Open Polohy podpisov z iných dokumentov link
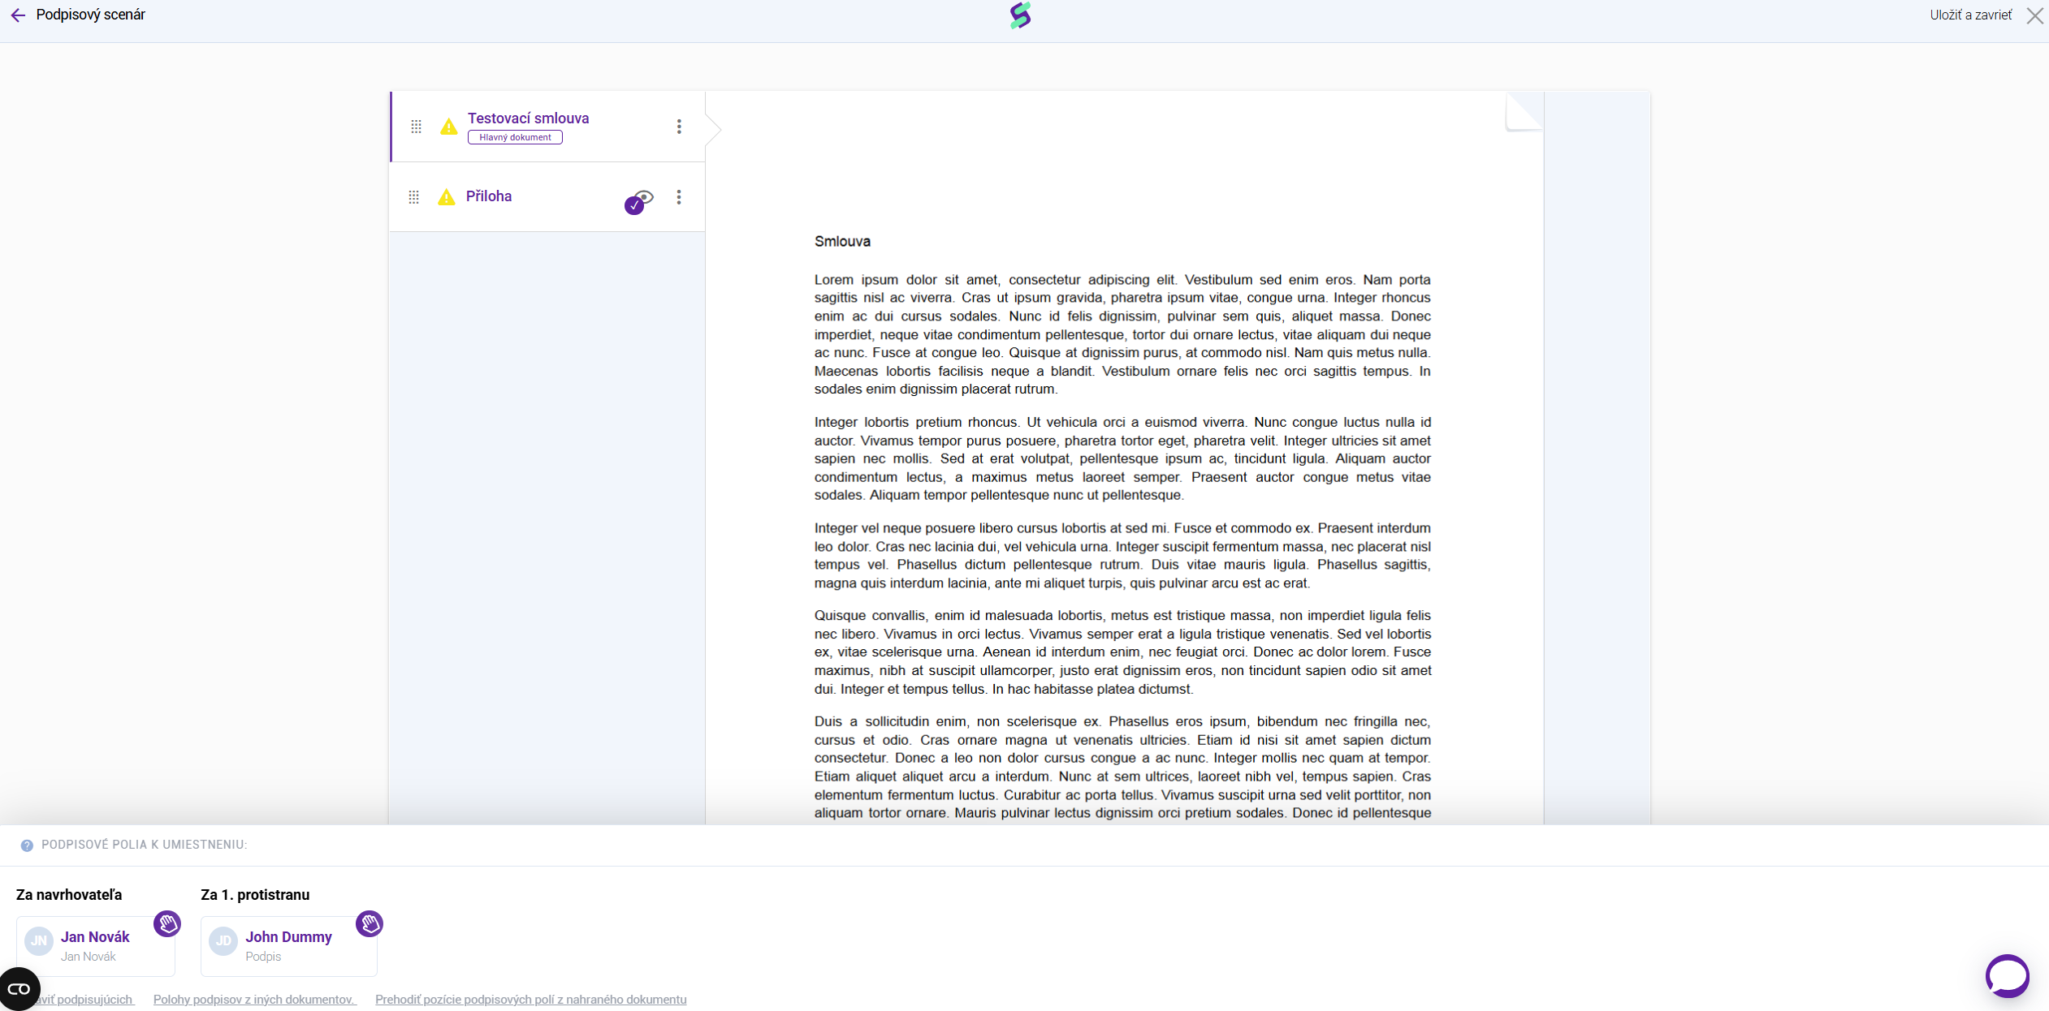The image size is (2049, 1011). (x=254, y=1000)
